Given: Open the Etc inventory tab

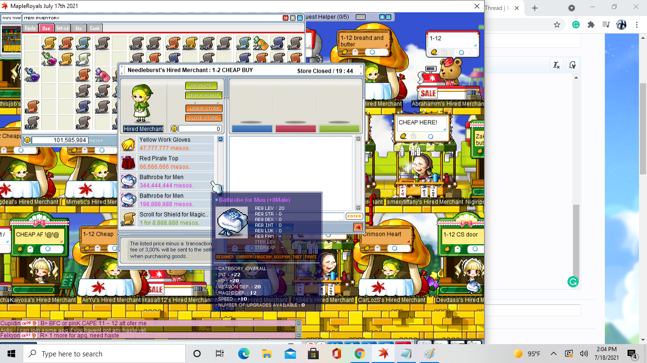Looking at the screenshot, I should point(79,28).
